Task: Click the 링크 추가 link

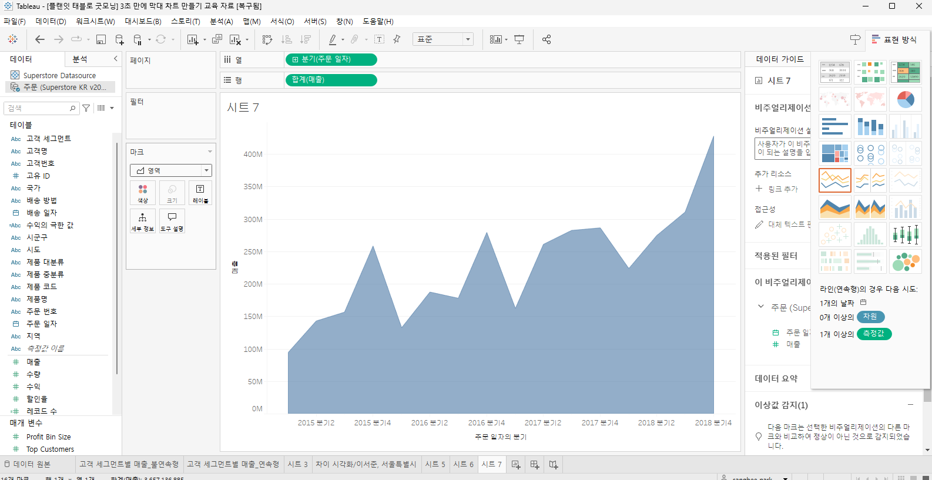Action: [x=783, y=189]
